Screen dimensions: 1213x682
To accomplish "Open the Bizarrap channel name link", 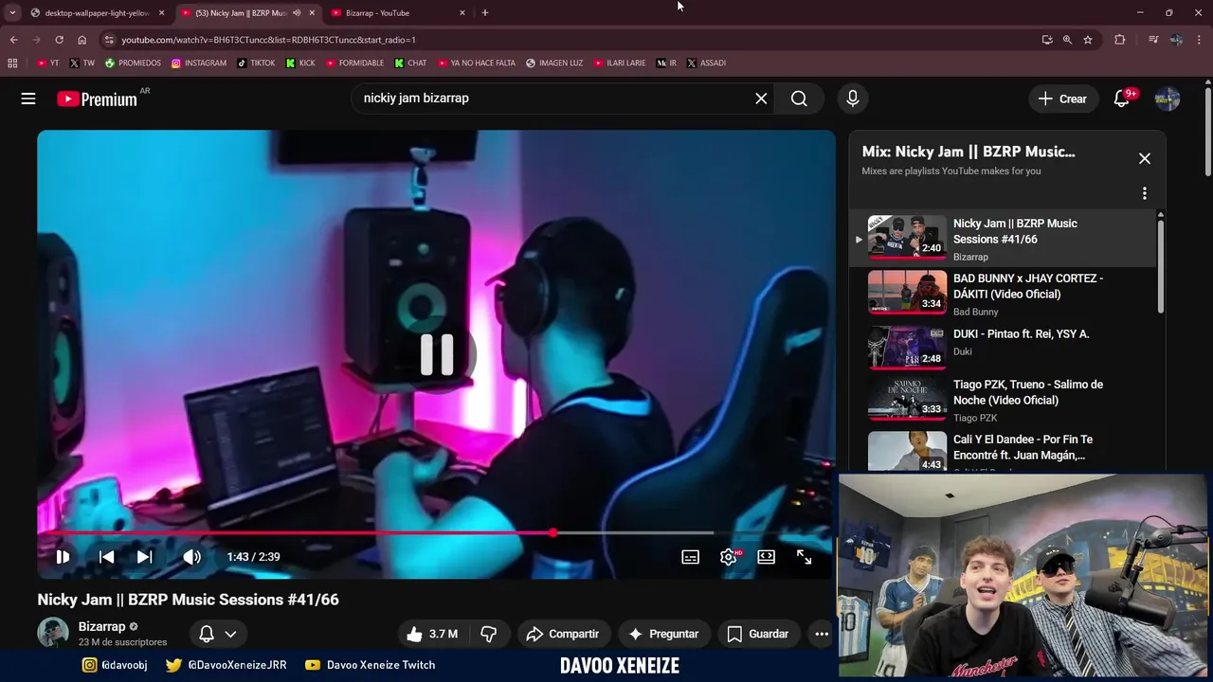I will [x=101, y=626].
